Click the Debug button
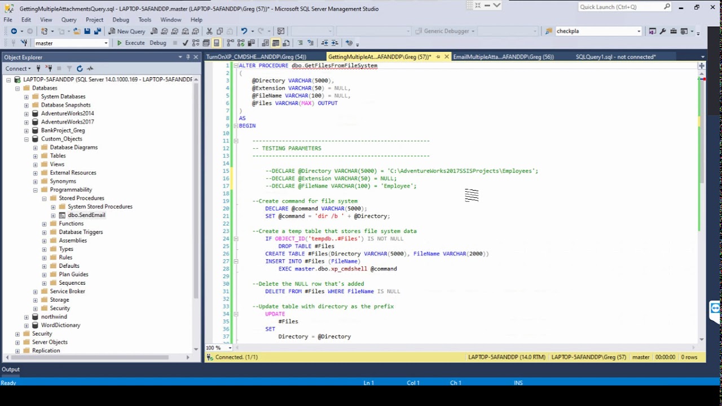The width and height of the screenshot is (722, 406). (158, 43)
